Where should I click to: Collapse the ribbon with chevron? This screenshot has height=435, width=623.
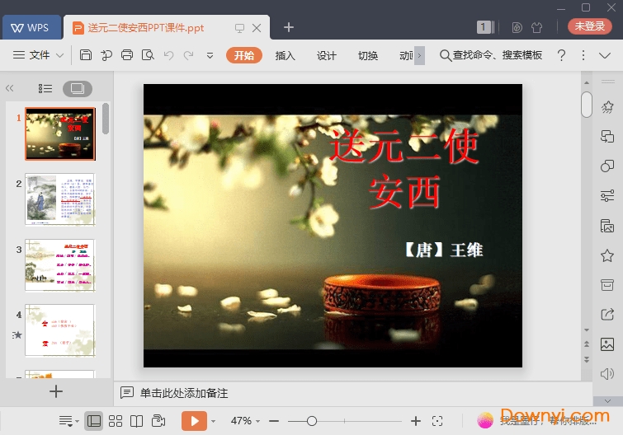tap(605, 55)
